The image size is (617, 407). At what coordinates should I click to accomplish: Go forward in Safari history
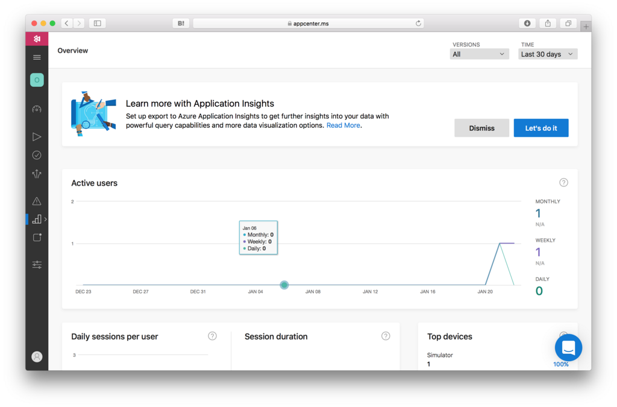click(79, 24)
